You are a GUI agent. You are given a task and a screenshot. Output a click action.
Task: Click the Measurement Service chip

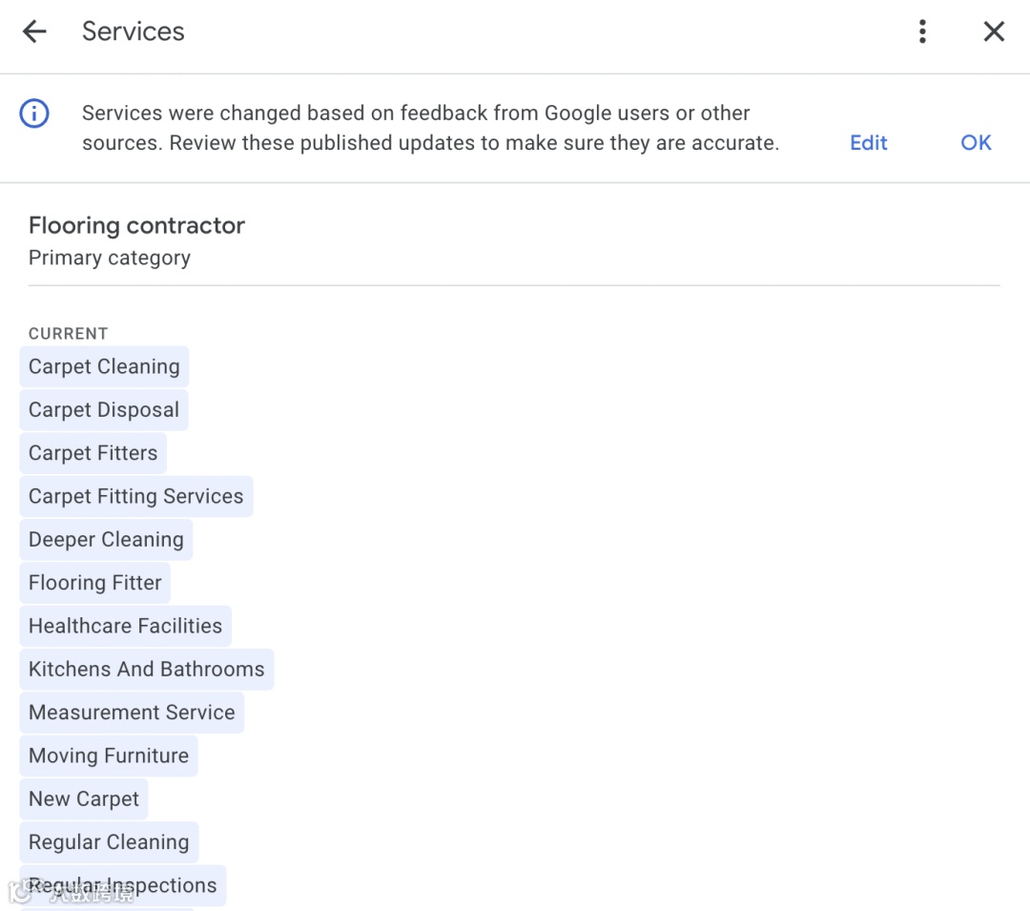tap(132, 713)
